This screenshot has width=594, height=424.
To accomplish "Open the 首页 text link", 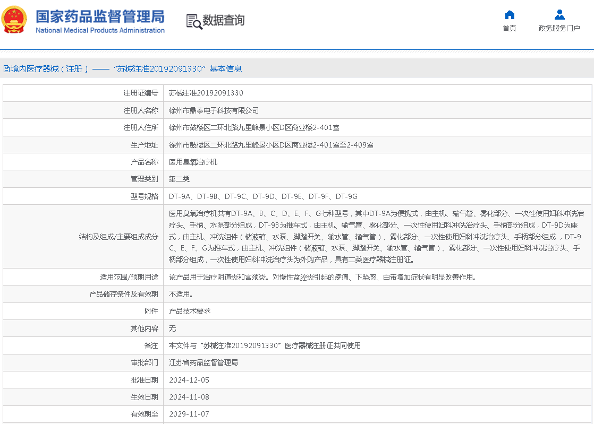I will [510, 28].
